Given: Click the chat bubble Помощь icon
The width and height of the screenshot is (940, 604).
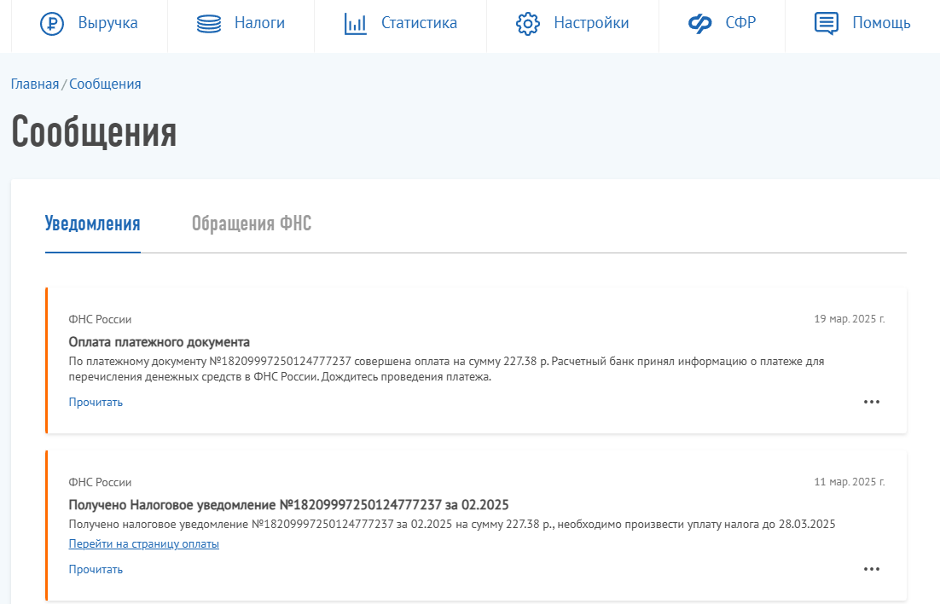Looking at the screenshot, I should [826, 24].
